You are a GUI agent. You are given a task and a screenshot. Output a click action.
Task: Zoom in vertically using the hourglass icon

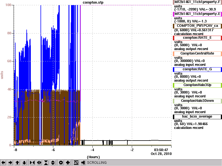(x=46, y=163)
